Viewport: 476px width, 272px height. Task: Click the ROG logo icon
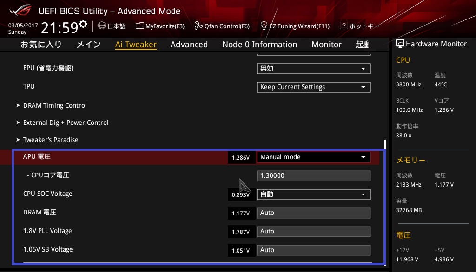[x=20, y=10]
